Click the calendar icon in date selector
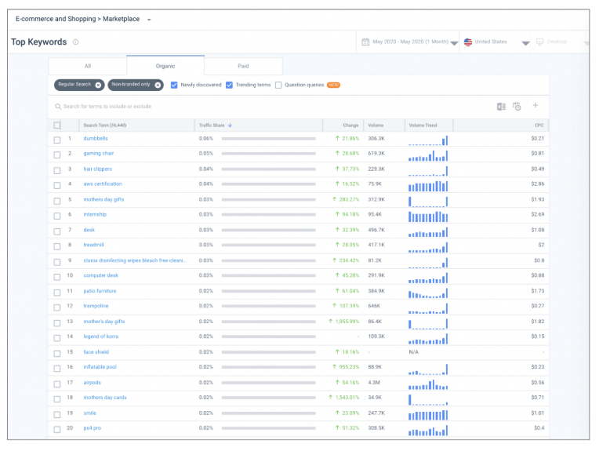 click(x=365, y=42)
